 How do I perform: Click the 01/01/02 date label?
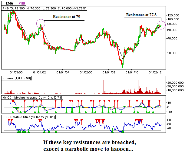[x=39, y=72]
